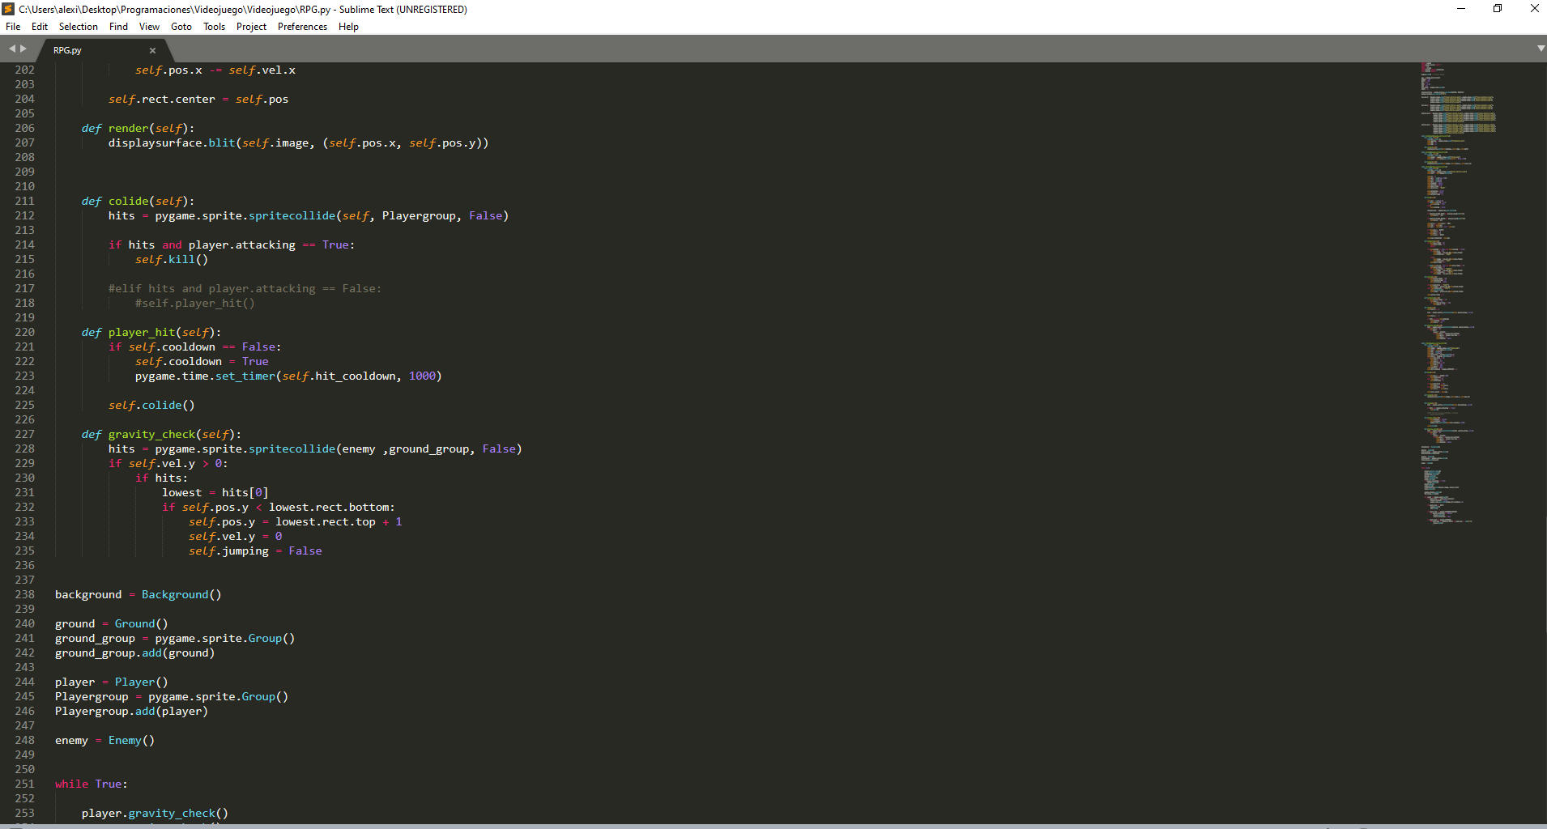Viewport: 1547px width, 829px height.
Task: Click the restore window icon in the title bar
Action: coord(1497,9)
